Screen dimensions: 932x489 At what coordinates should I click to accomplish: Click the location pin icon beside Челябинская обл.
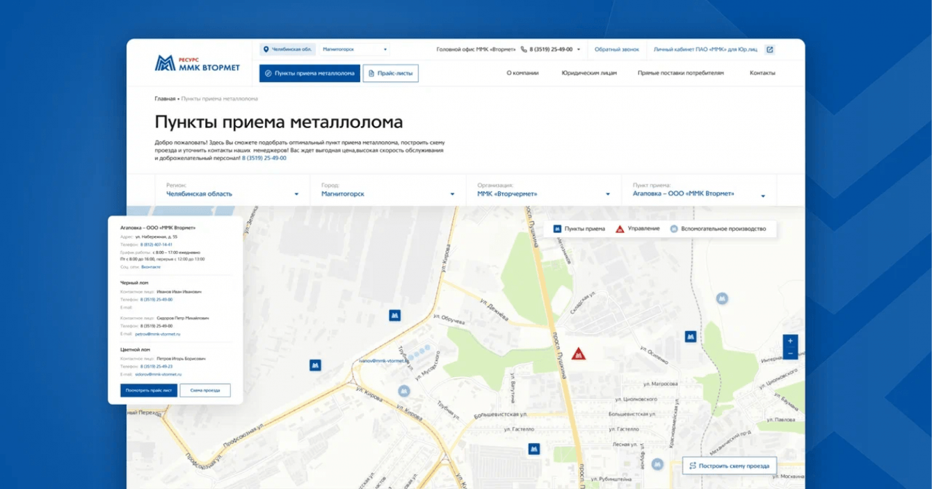[x=266, y=49]
